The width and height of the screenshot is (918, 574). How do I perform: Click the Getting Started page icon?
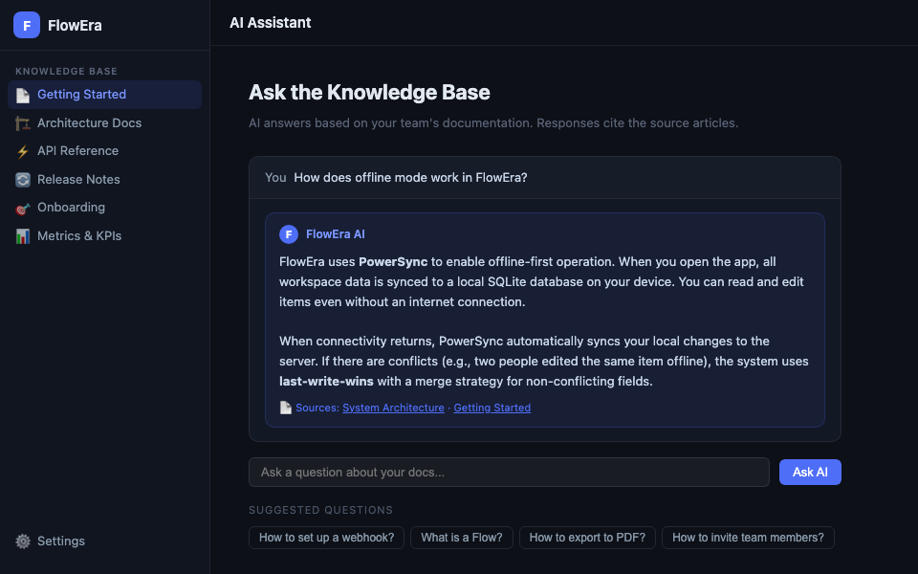point(23,95)
